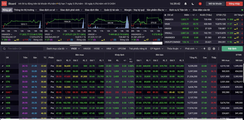Expand CP Ngành dropdown
This screenshot has height=120, width=244.
point(157,49)
